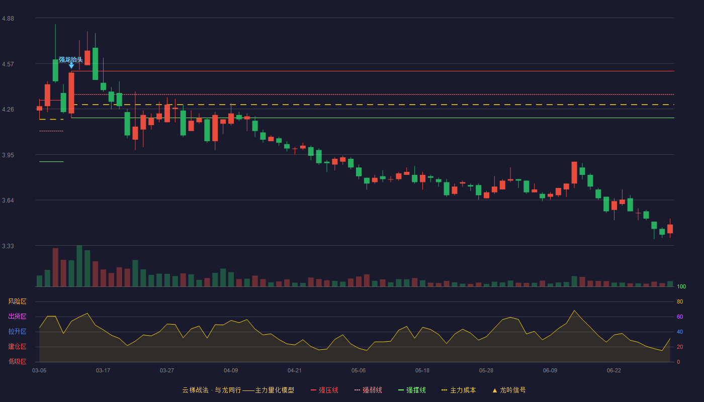This screenshot has width=704, height=402.
Task: Click the 拉升区 zone label
Action: coord(17,332)
